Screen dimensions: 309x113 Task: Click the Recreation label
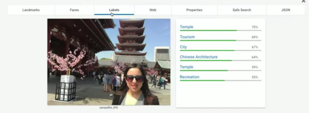pyautogui.click(x=190, y=77)
